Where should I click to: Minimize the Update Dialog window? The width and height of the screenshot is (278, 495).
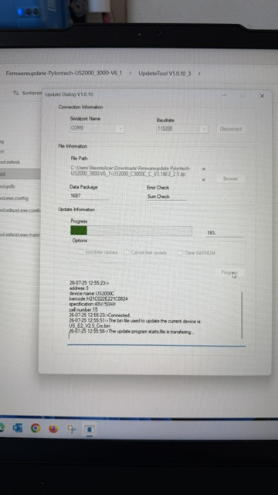(225, 94)
